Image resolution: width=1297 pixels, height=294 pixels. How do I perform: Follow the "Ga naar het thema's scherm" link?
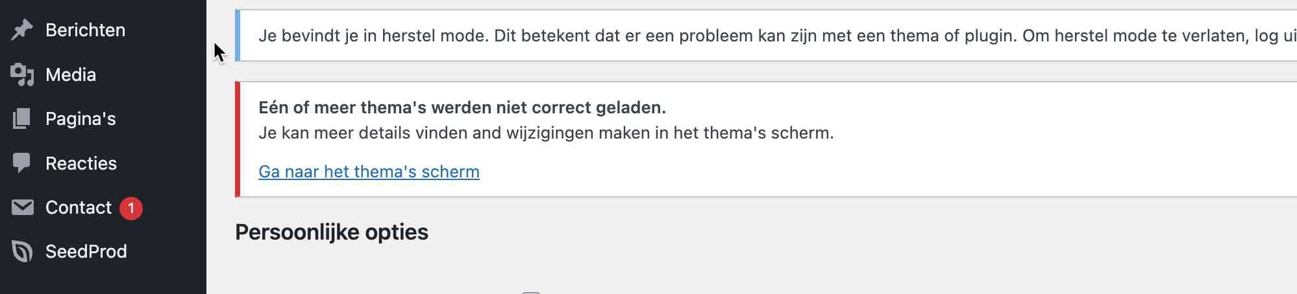click(x=369, y=172)
